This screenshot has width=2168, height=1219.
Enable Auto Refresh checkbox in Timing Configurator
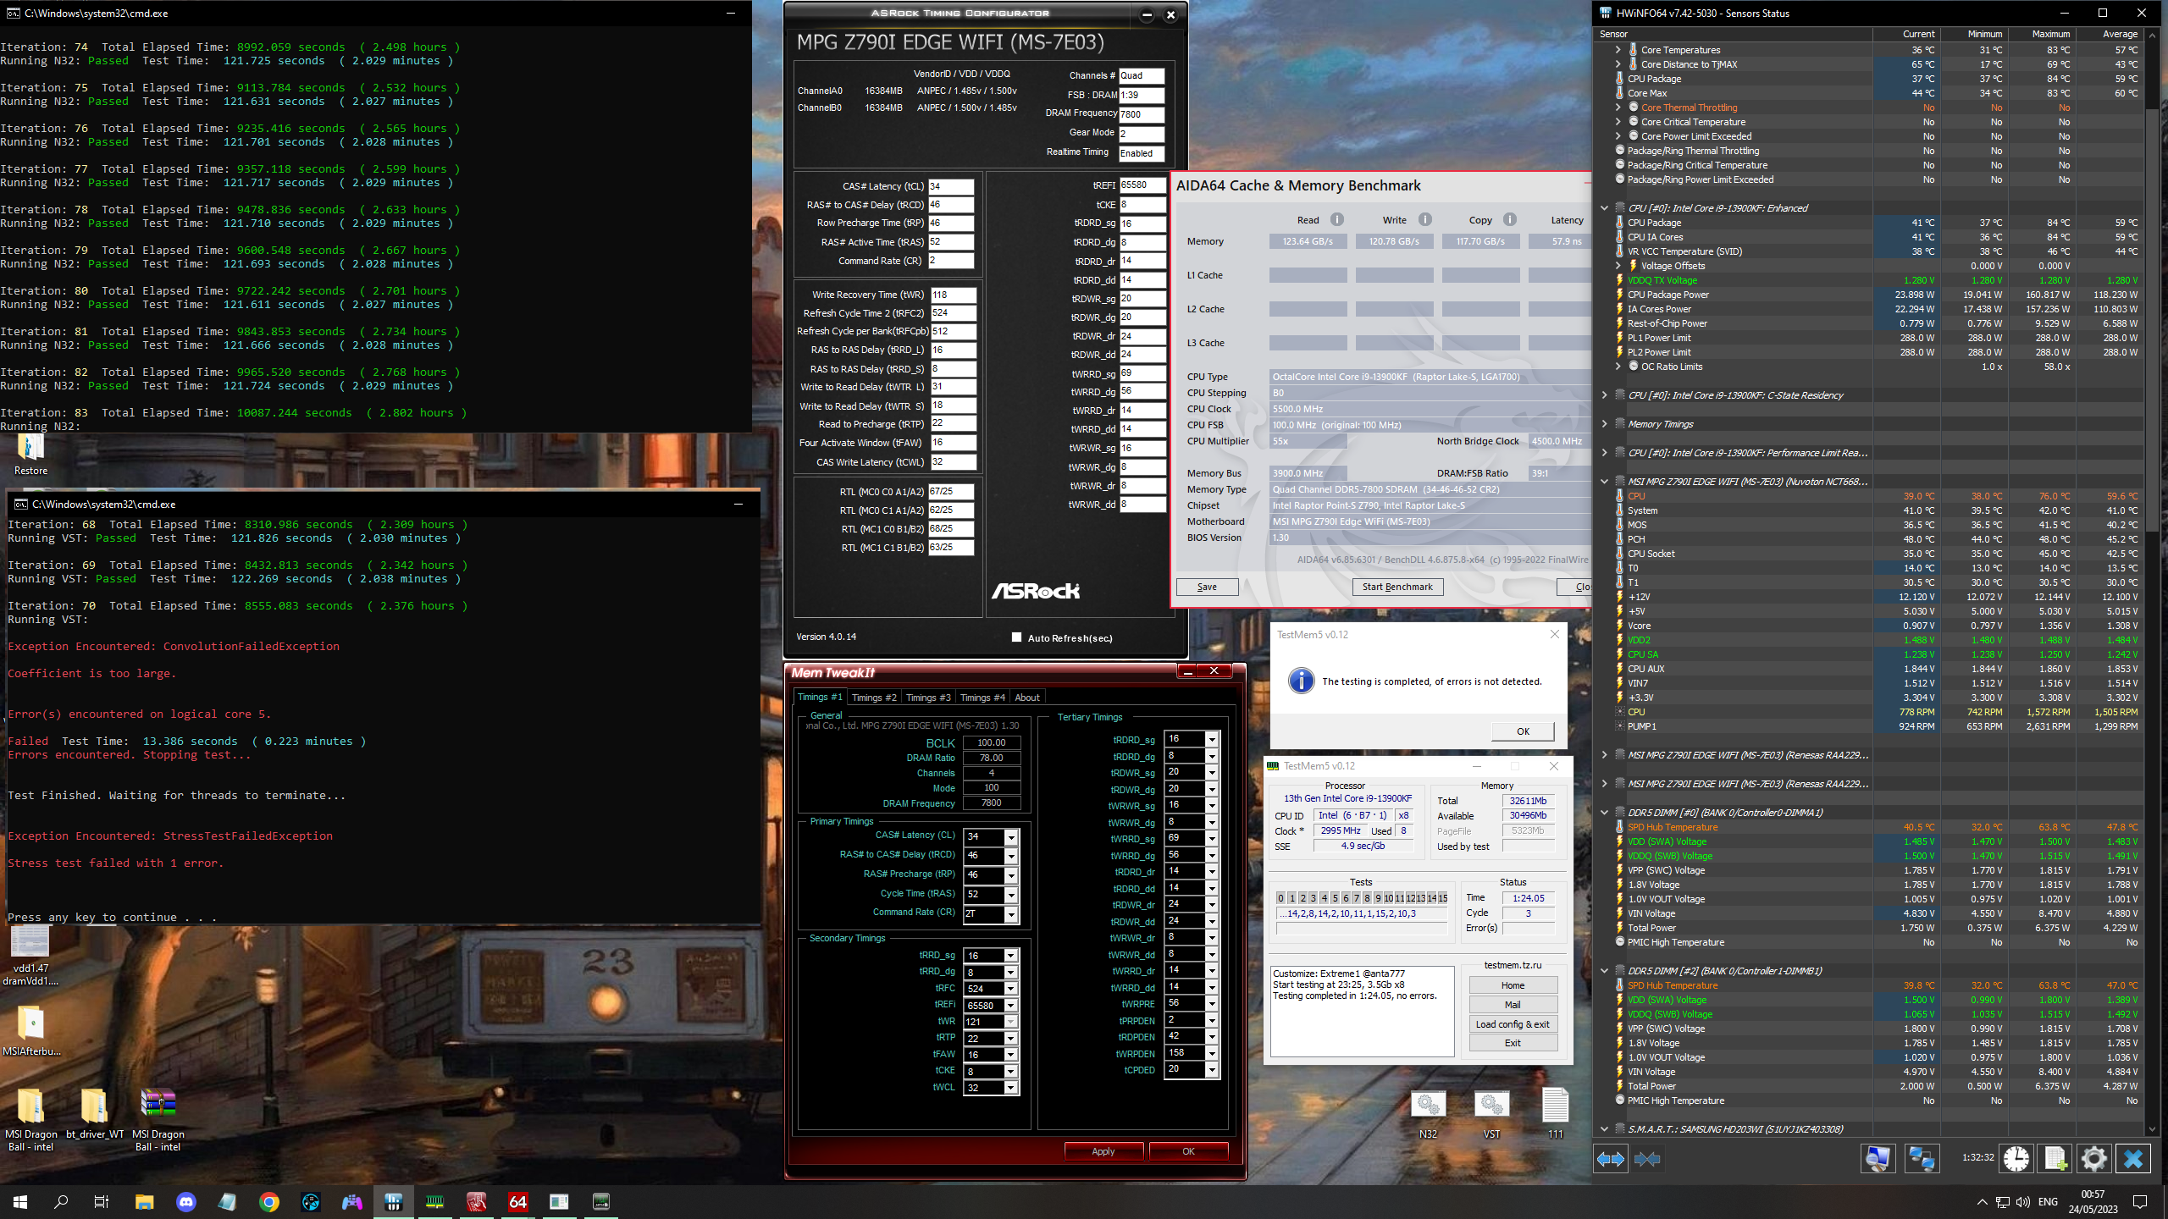[x=1016, y=637]
